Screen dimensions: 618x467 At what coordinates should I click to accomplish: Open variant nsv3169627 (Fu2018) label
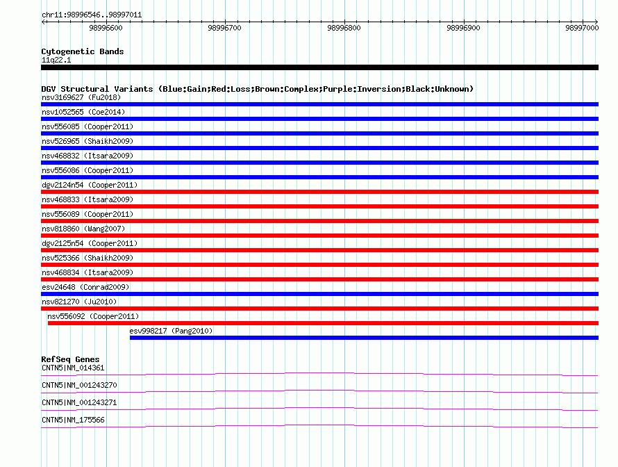[81, 97]
